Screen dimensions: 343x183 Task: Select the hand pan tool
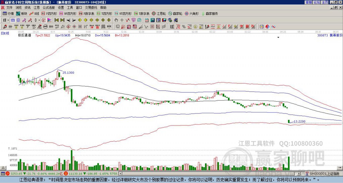tap(116, 20)
